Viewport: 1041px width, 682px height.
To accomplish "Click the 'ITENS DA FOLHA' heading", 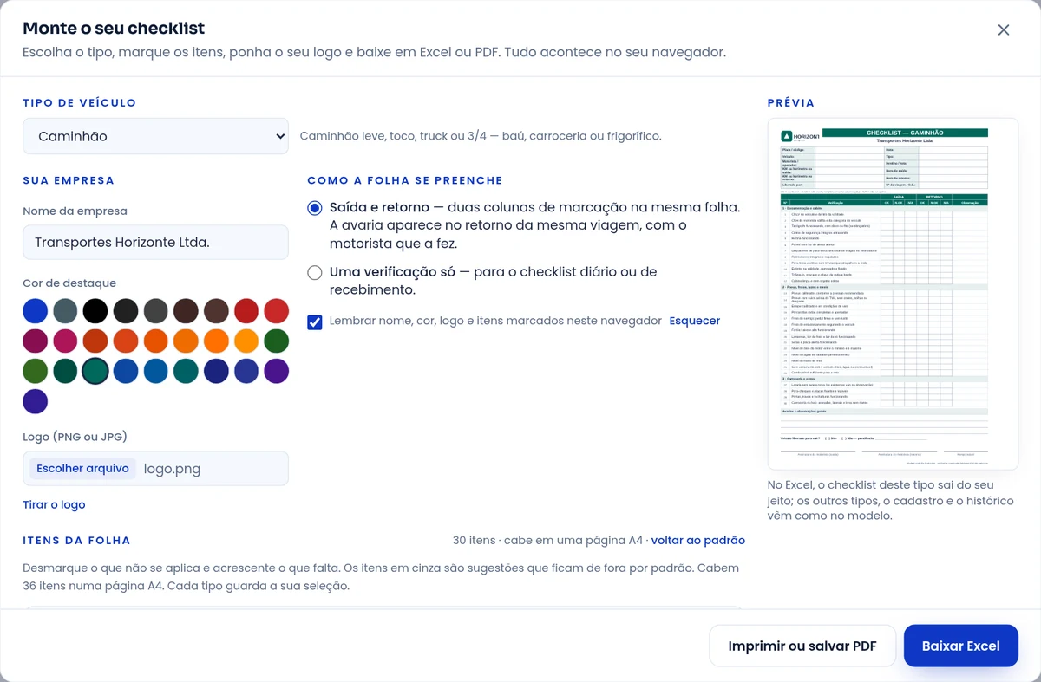I will pyautogui.click(x=76, y=540).
